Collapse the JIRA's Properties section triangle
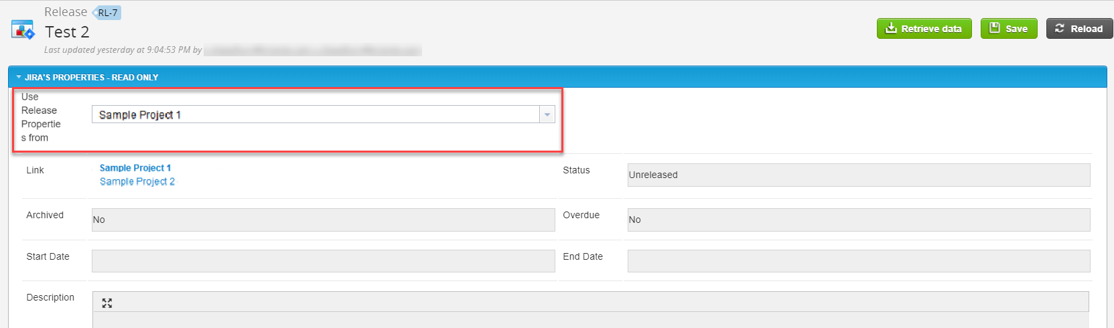Screen dimensions: 1114x328 point(19,78)
